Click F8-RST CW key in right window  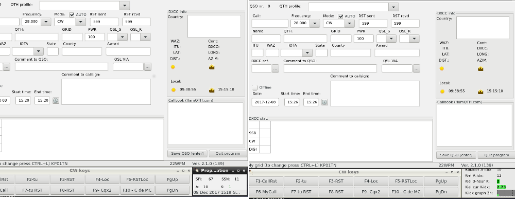336,192
